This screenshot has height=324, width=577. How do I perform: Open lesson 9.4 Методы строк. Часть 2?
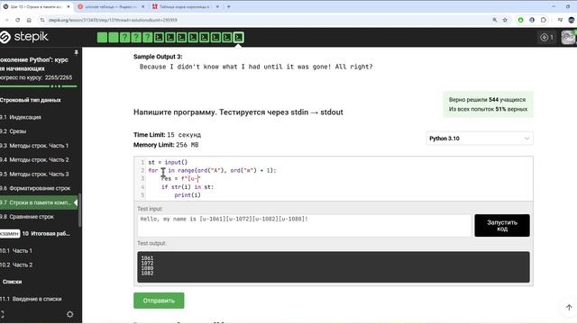(34, 160)
